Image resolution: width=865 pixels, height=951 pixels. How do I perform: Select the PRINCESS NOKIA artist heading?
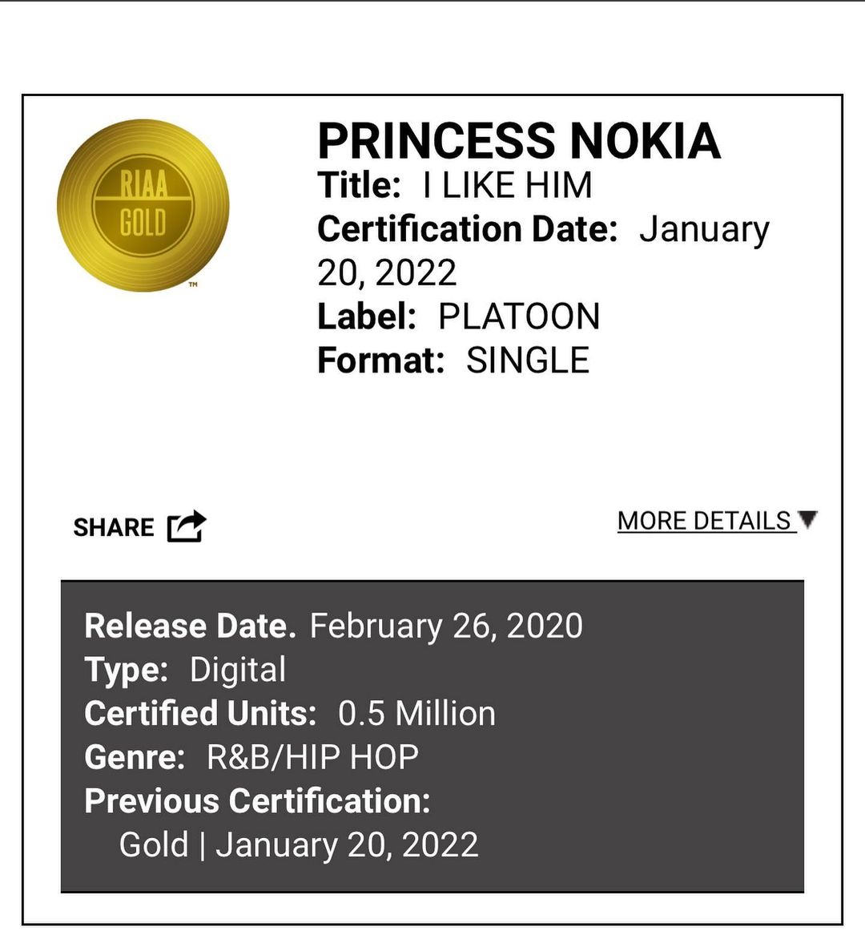click(x=519, y=141)
